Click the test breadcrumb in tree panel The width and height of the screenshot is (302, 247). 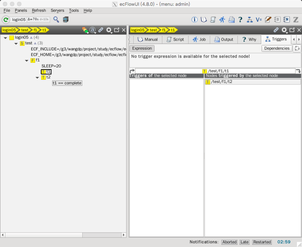(25, 30)
